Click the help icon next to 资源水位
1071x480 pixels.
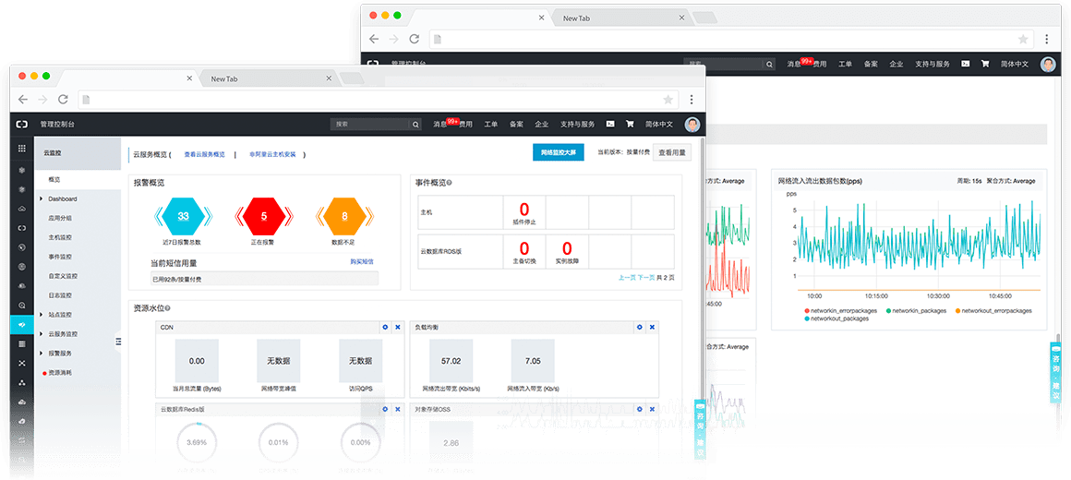pos(168,307)
